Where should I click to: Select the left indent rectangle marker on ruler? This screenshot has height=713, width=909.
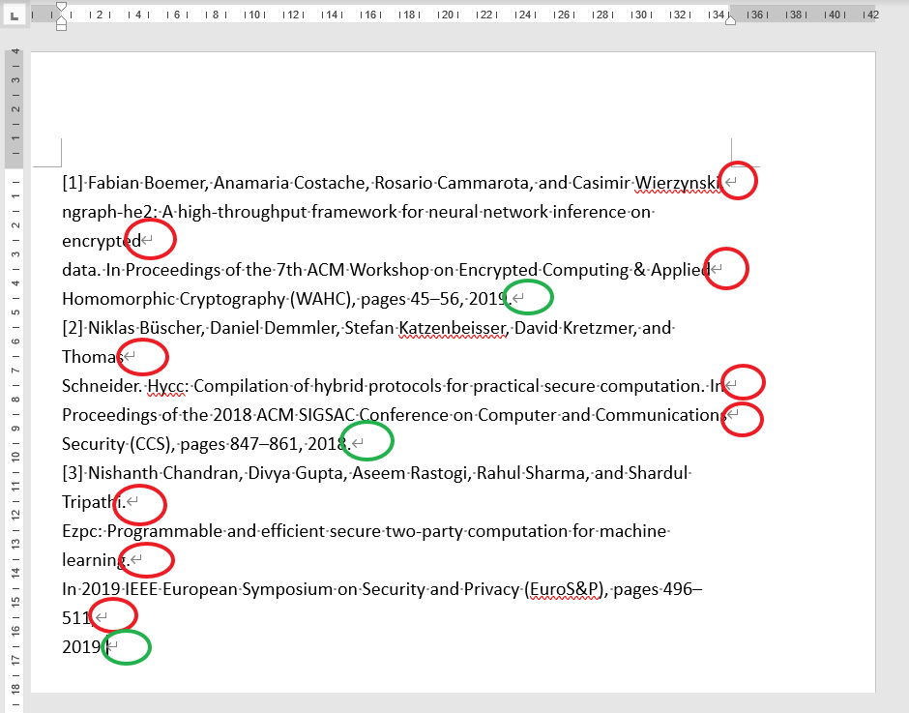61,27
